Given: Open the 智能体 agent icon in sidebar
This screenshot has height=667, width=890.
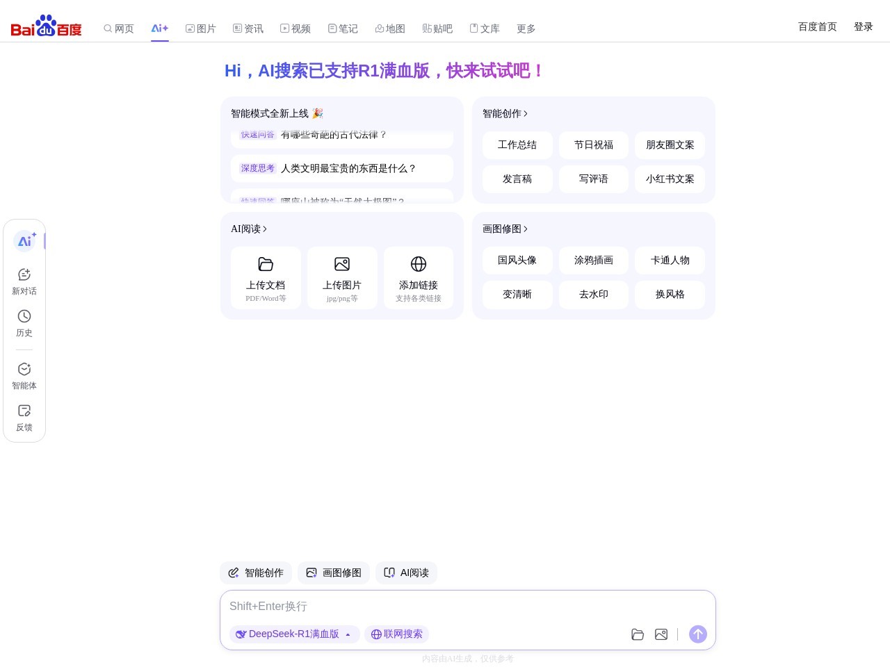Looking at the screenshot, I should click(x=24, y=369).
